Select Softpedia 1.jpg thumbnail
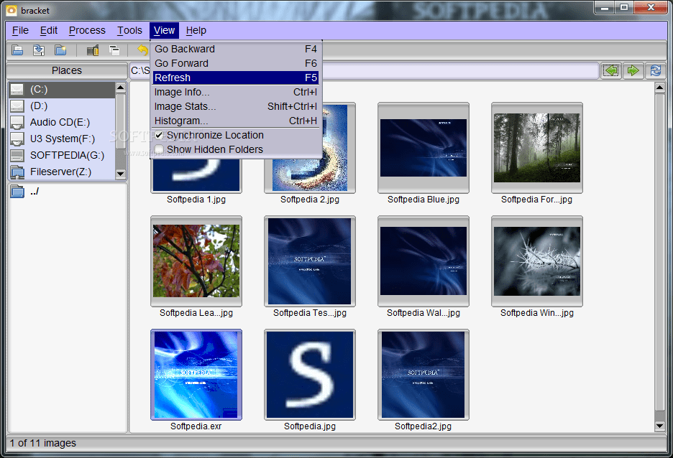This screenshot has height=458, width=673. [x=196, y=175]
